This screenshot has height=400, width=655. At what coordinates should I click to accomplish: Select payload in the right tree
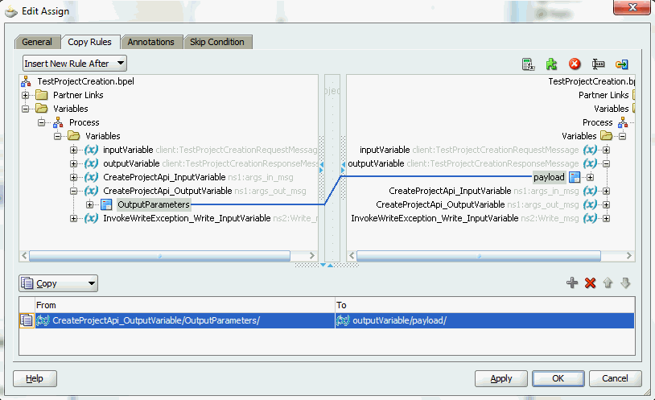tap(549, 177)
